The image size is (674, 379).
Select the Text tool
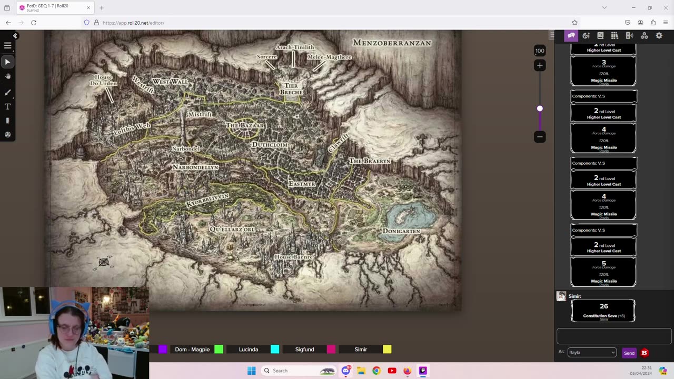7,106
